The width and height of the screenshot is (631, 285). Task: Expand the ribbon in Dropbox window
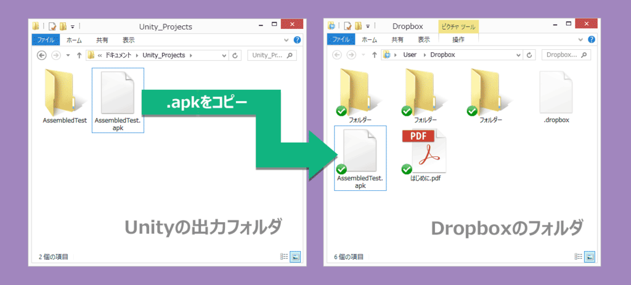tap(580, 39)
